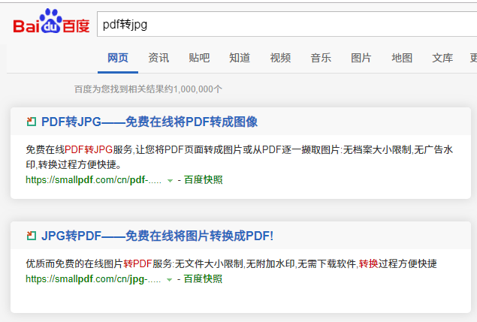Click the description starting 优质而免费的在线图片
Viewport: 477px width, 322px height.
point(231,263)
